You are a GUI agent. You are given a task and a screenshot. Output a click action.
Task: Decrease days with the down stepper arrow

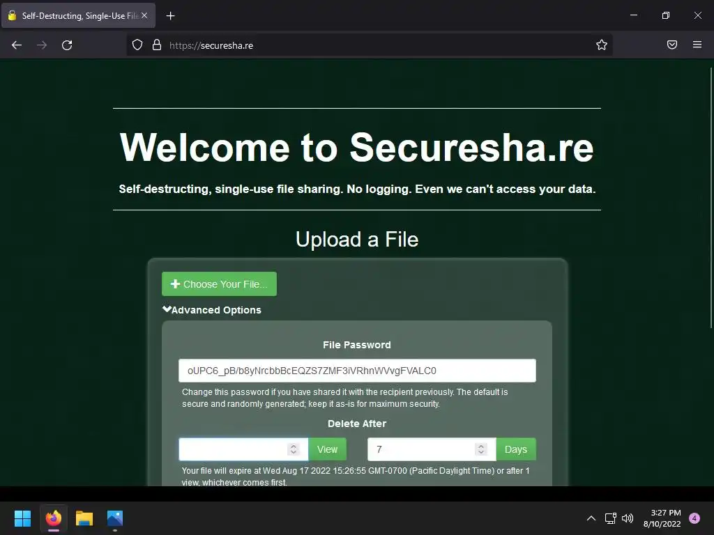click(x=481, y=453)
